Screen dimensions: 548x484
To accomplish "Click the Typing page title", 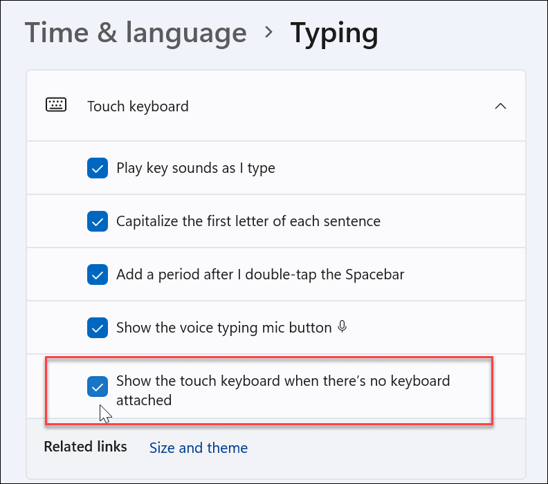I will [x=334, y=33].
